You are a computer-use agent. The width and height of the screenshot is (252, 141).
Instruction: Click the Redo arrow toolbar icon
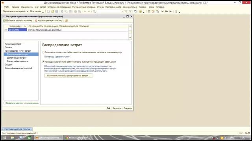(89, 11)
